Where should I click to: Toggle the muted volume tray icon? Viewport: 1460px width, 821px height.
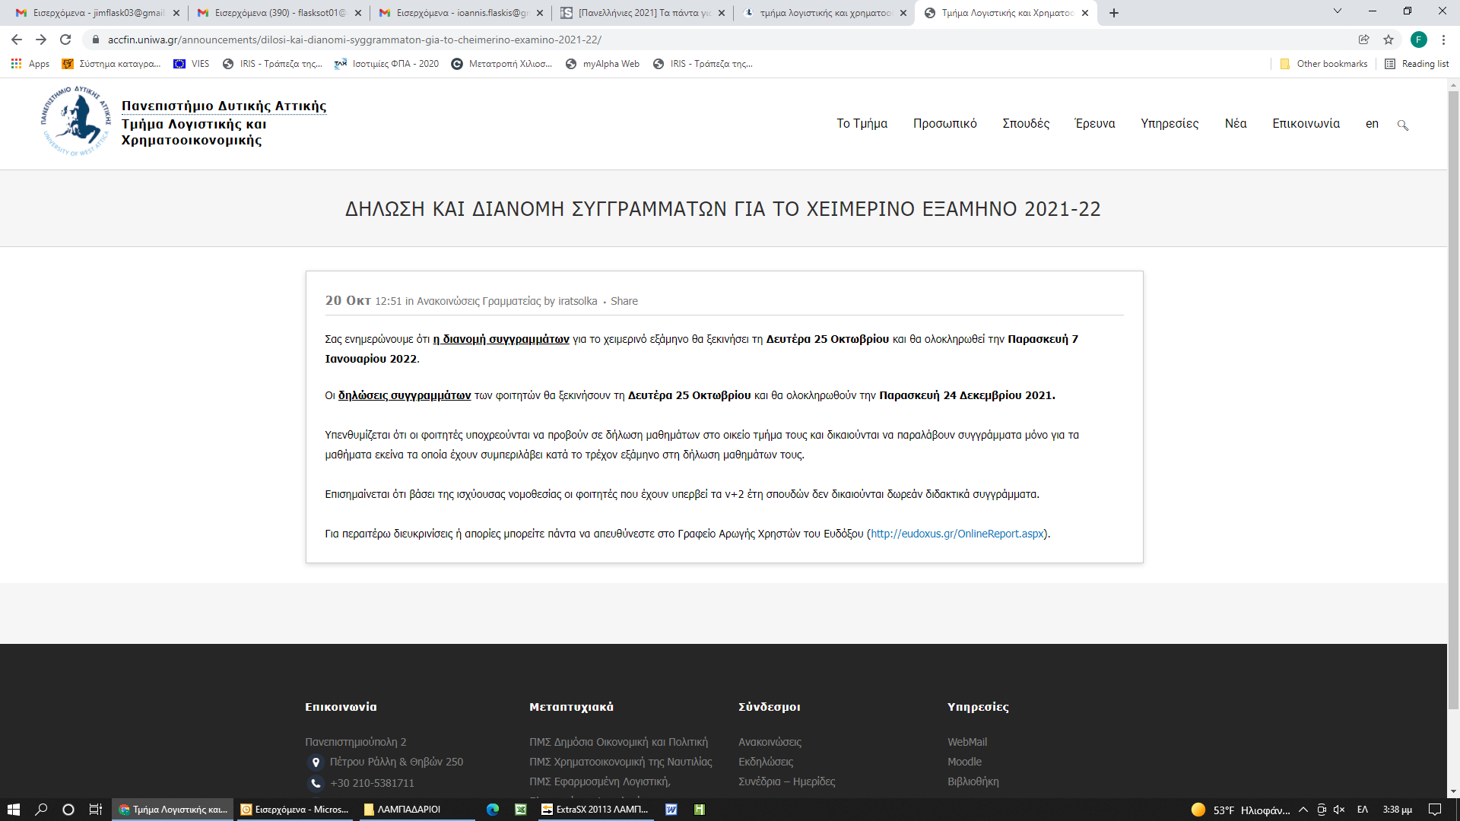pos(1339,810)
